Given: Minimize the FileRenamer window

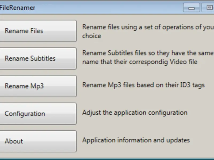Looking at the screenshot, I should pyautogui.click(x=192, y=8).
